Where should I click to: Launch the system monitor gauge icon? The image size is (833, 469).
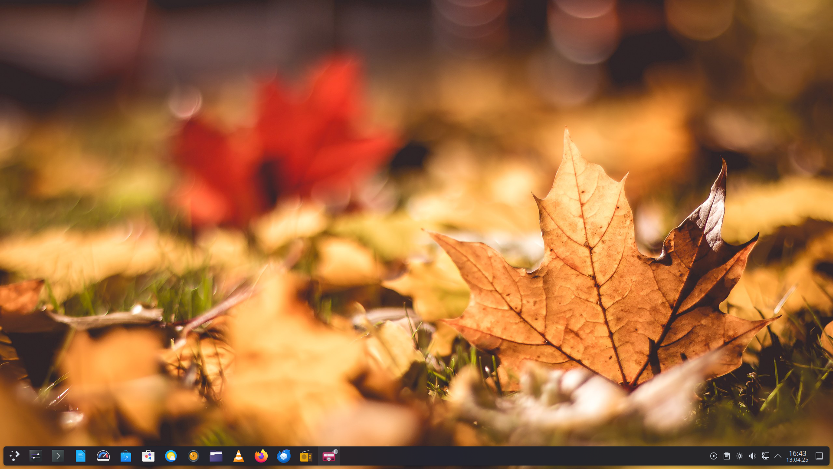click(103, 456)
